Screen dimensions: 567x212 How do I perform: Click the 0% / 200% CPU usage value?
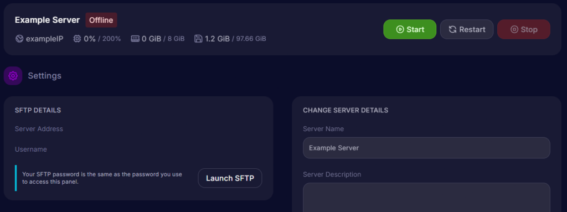pyautogui.click(x=102, y=39)
